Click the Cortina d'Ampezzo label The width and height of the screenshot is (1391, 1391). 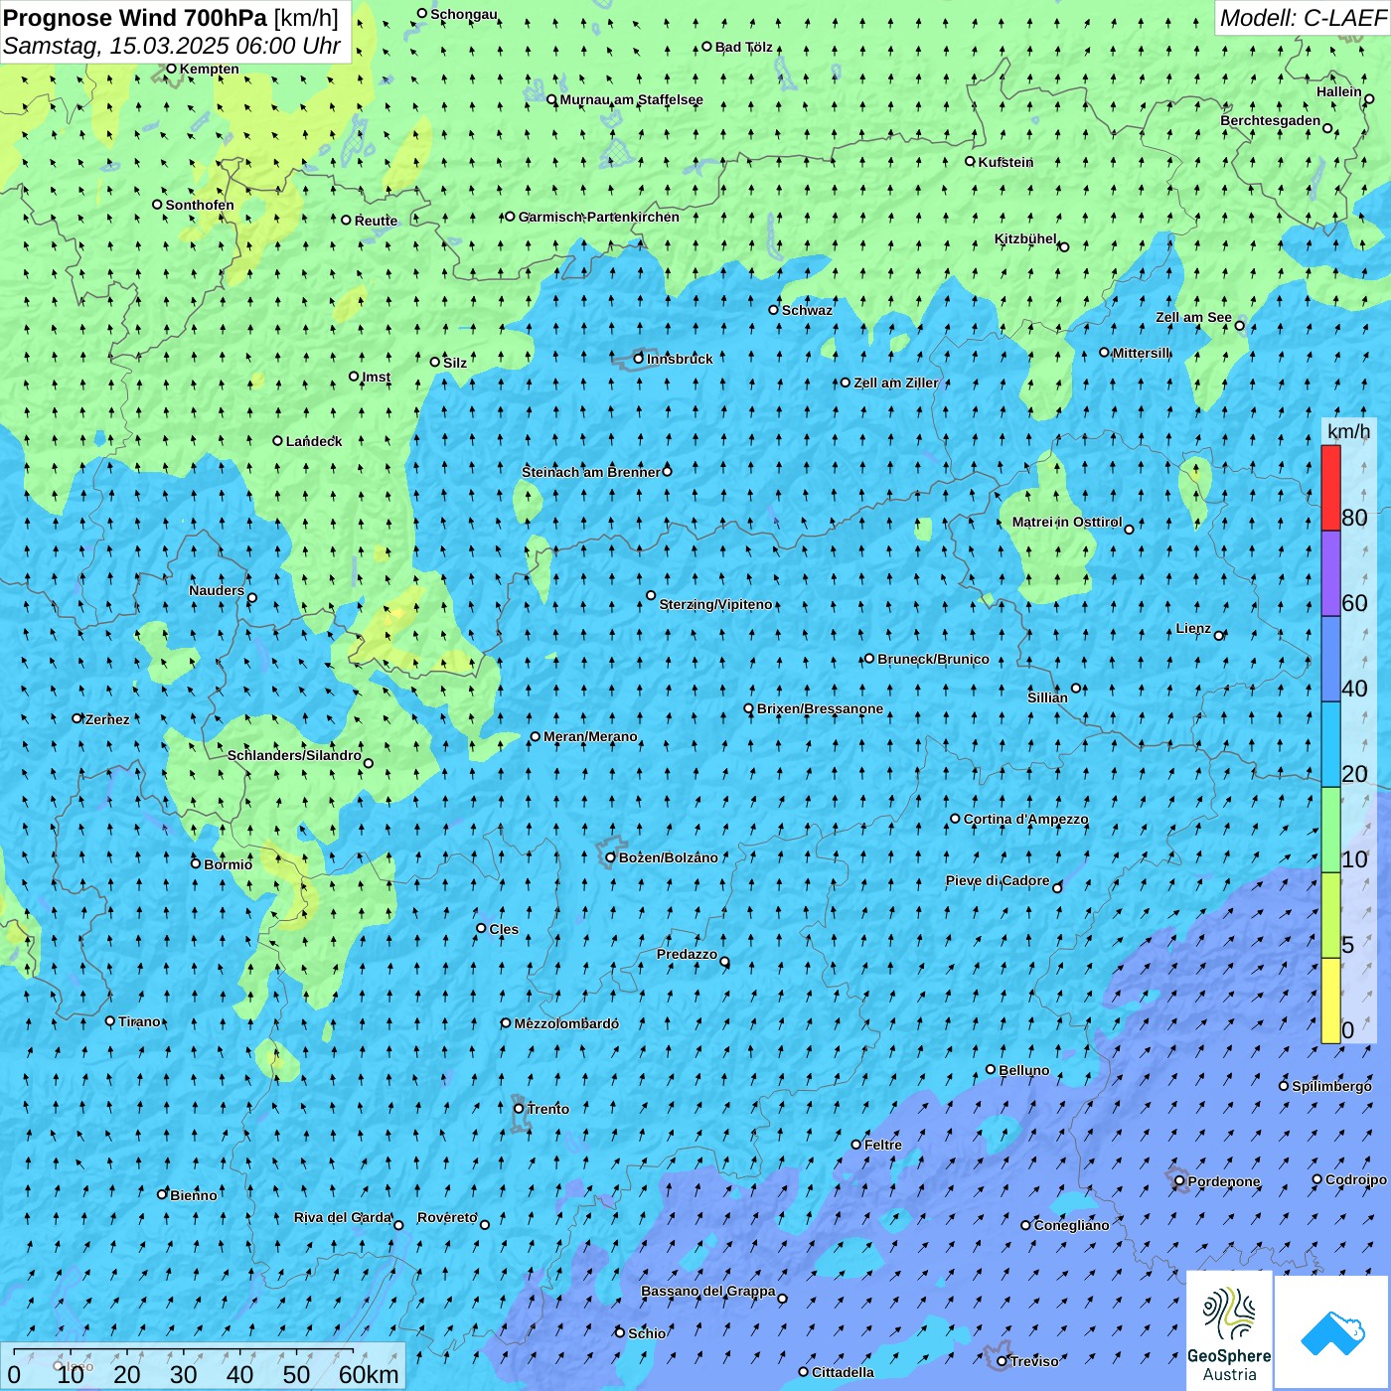[1025, 819]
